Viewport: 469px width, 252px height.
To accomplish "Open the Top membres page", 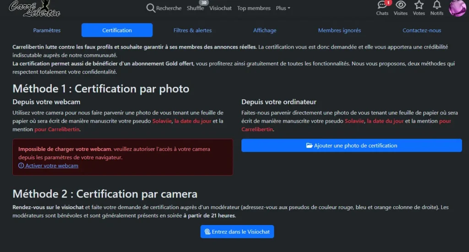I will point(253,8).
